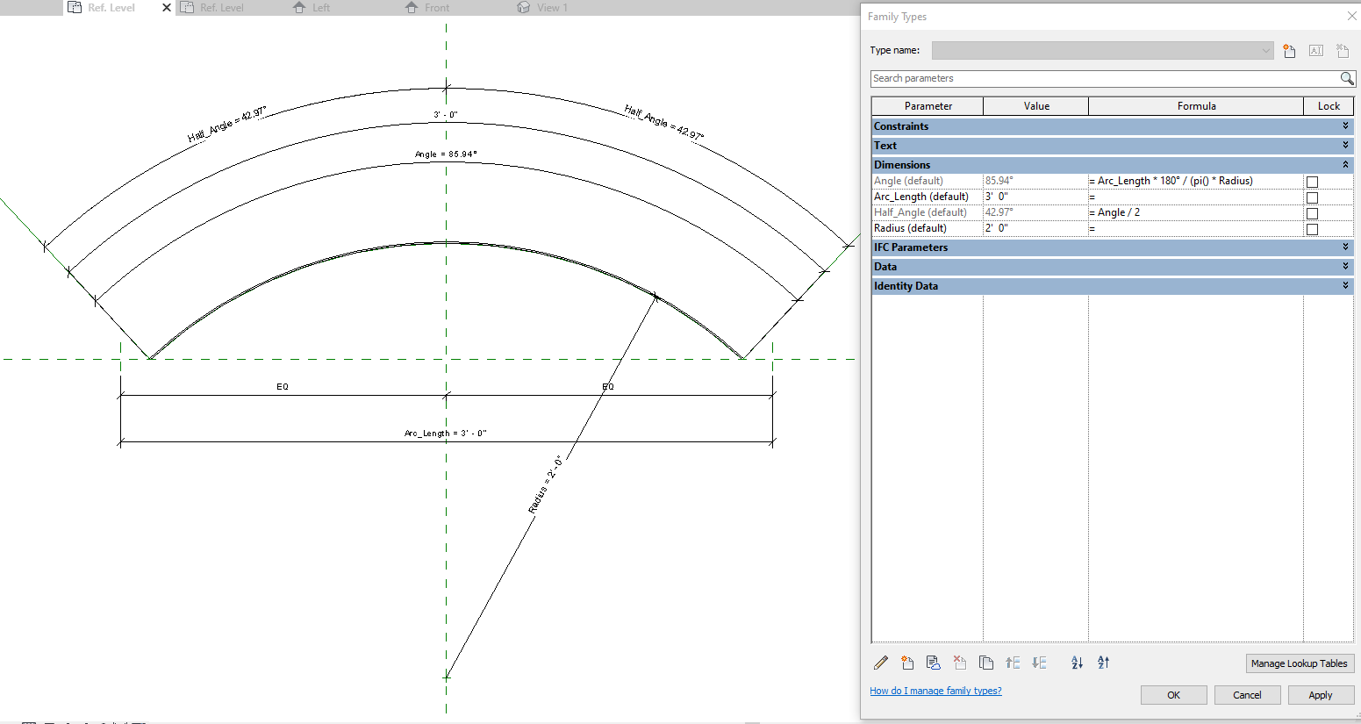
Task: Collapse the Dimensions section
Action: [x=1345, y=164]
